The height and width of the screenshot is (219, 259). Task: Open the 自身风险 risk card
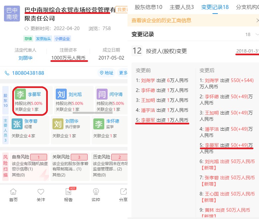(x=30, y=165)
